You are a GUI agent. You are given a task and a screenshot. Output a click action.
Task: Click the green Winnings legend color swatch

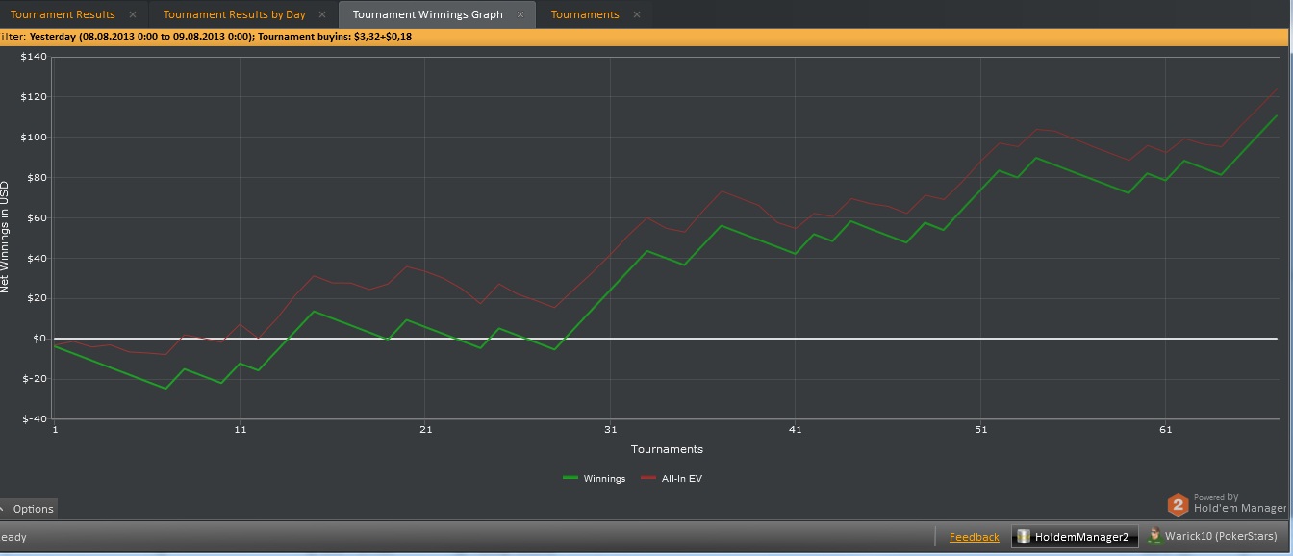570,479
